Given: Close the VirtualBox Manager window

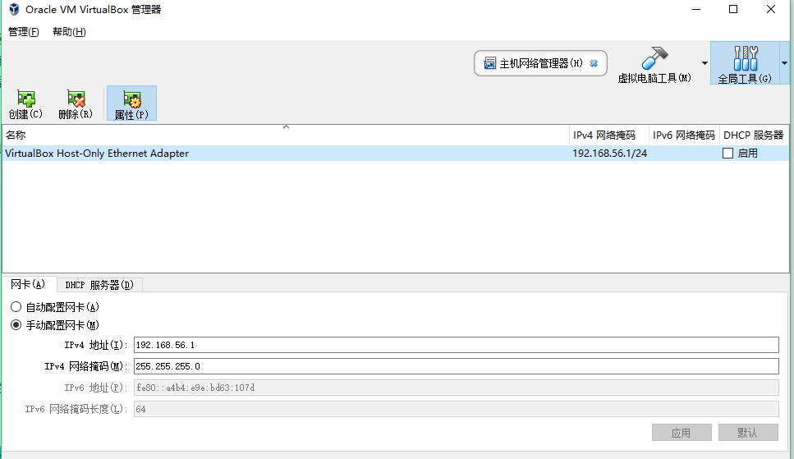Looking at the screenshot, I should coord(771,9).
